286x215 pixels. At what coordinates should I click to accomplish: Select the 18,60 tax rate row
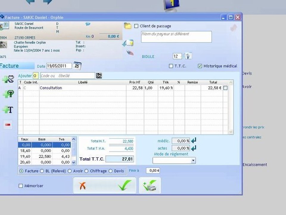coord(44,150)
